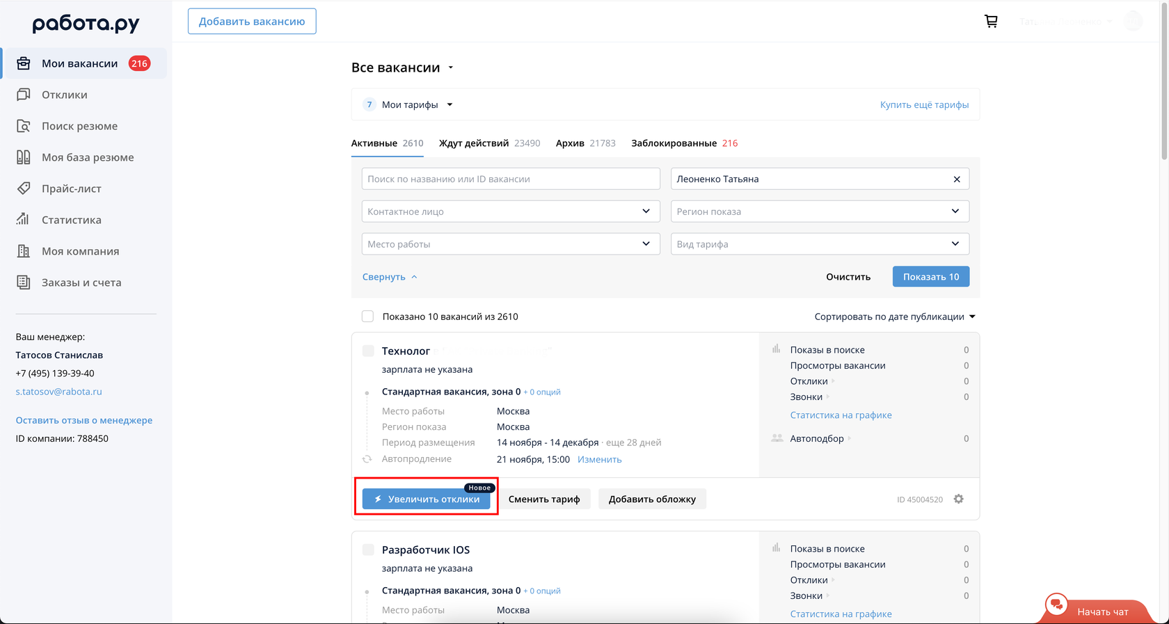1169x624 pixels.
Task: Expand the Контактное лицо dropdown
Action: [x=510, y=211]
